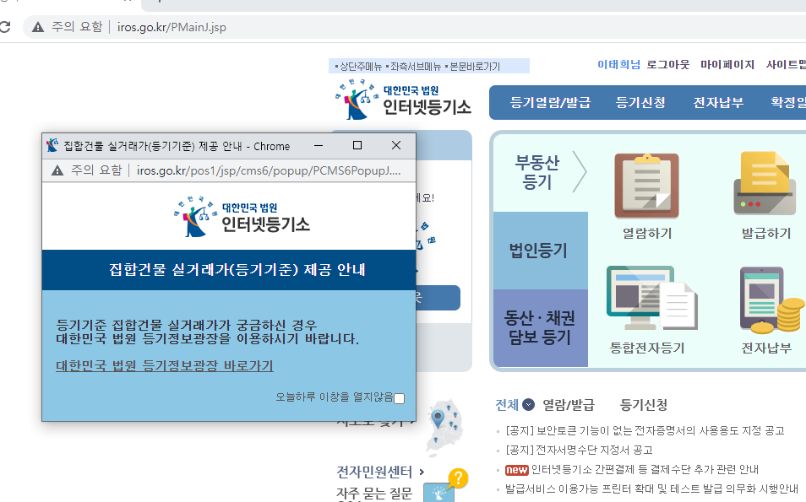Open the question mark FAQ icon
Viewport: 806px width, 502px height.
point(457,478)
